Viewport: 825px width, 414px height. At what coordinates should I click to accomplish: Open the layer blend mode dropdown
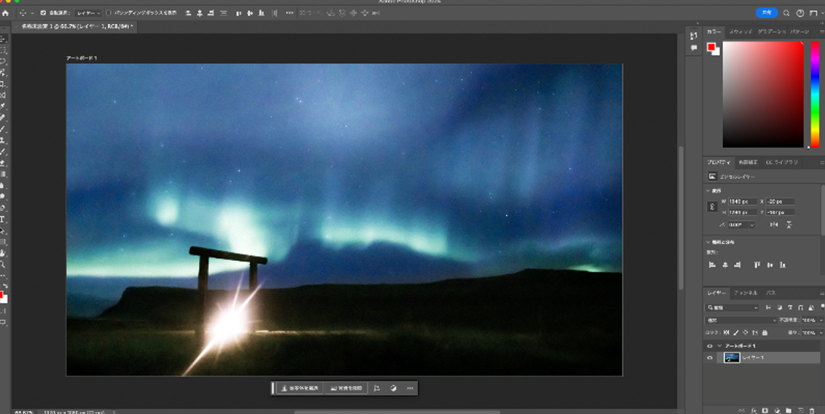(741, 320)
